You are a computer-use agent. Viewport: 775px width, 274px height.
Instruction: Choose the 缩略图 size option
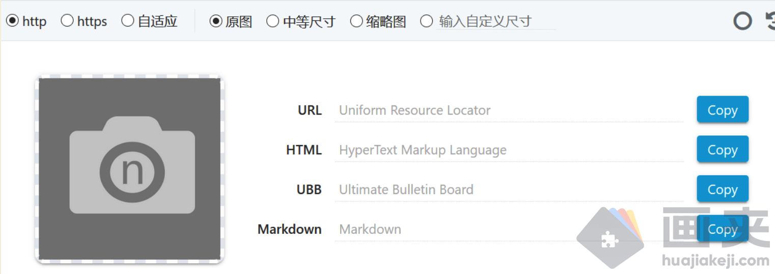click(356, 21)
